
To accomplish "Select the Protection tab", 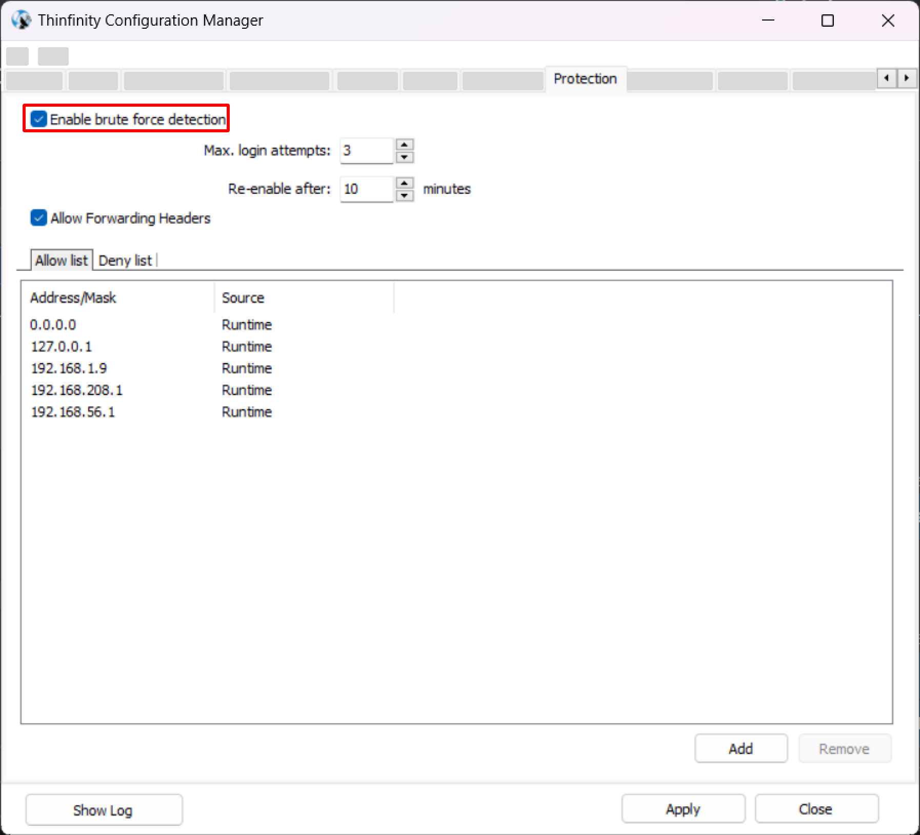I will (585, 79).
